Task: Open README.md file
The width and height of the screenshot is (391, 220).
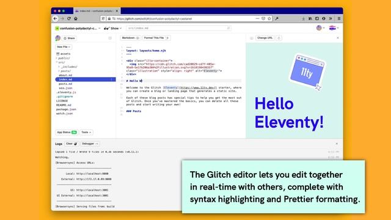Action: tap(64, 105)
